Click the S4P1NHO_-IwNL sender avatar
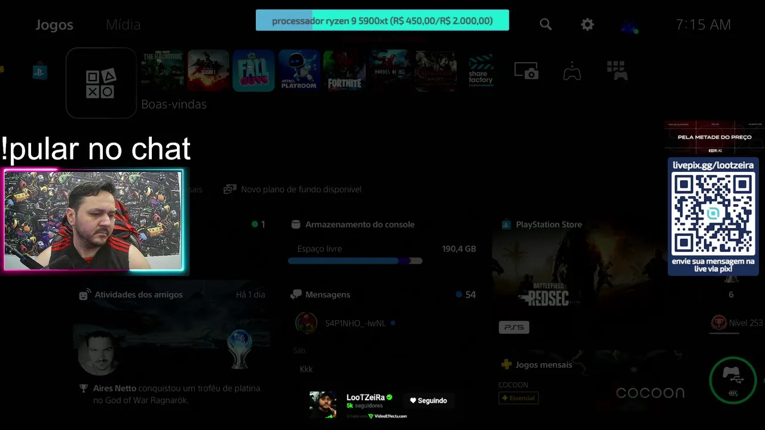Screen dimensions: 765x430 click(x=306, y=323)
